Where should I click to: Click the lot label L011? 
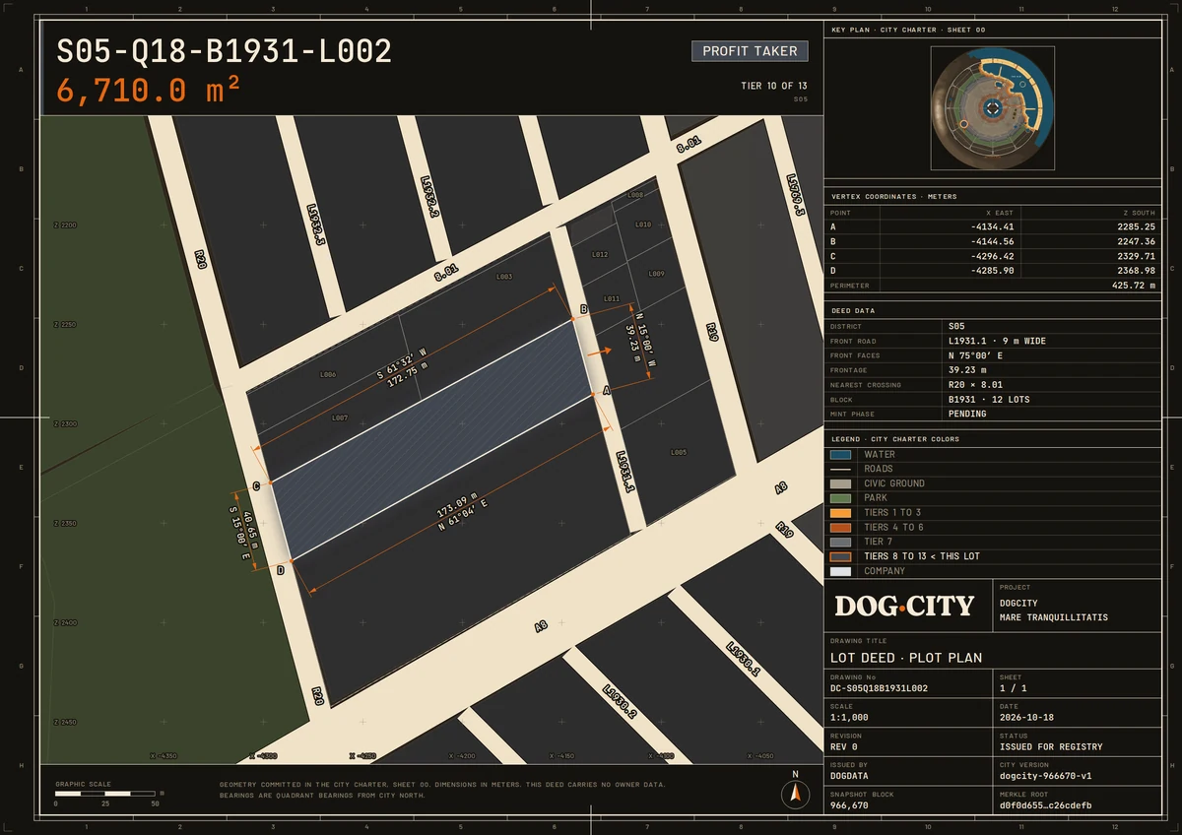pos(612,298)
